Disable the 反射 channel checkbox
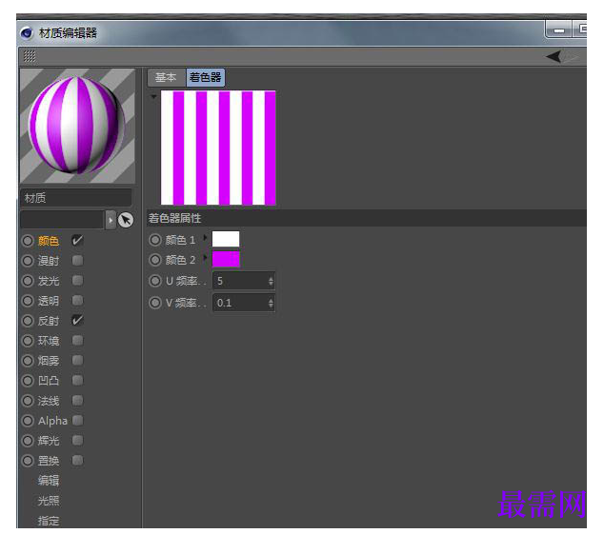 pyautogui.click(x=77, y=321)
